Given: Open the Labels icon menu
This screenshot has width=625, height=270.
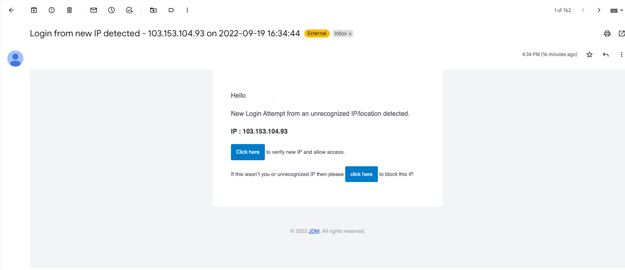Looking at the screenshot, I should point(171,10).
